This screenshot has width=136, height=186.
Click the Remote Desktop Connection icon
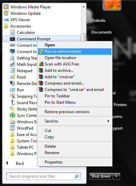click(x=12, y=84)
